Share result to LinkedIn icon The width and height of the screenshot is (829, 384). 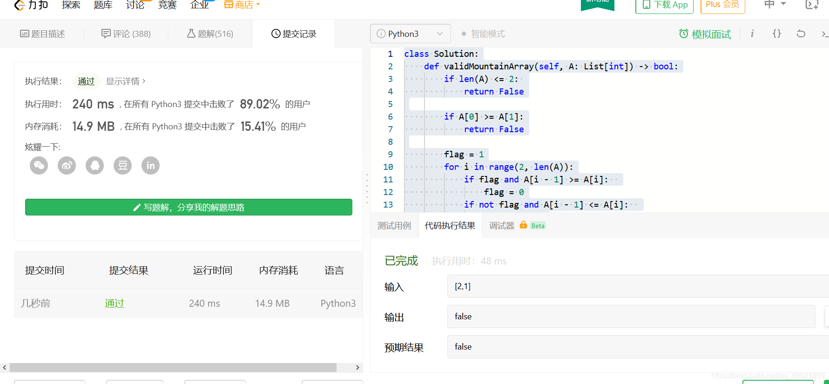(151, 165)
